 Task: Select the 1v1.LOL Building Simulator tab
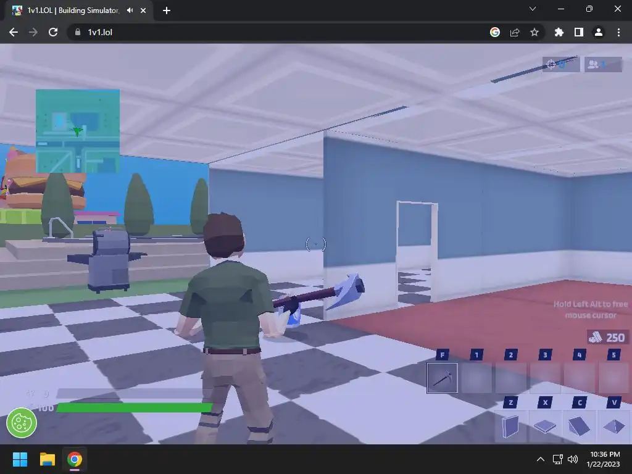(78, 10)
